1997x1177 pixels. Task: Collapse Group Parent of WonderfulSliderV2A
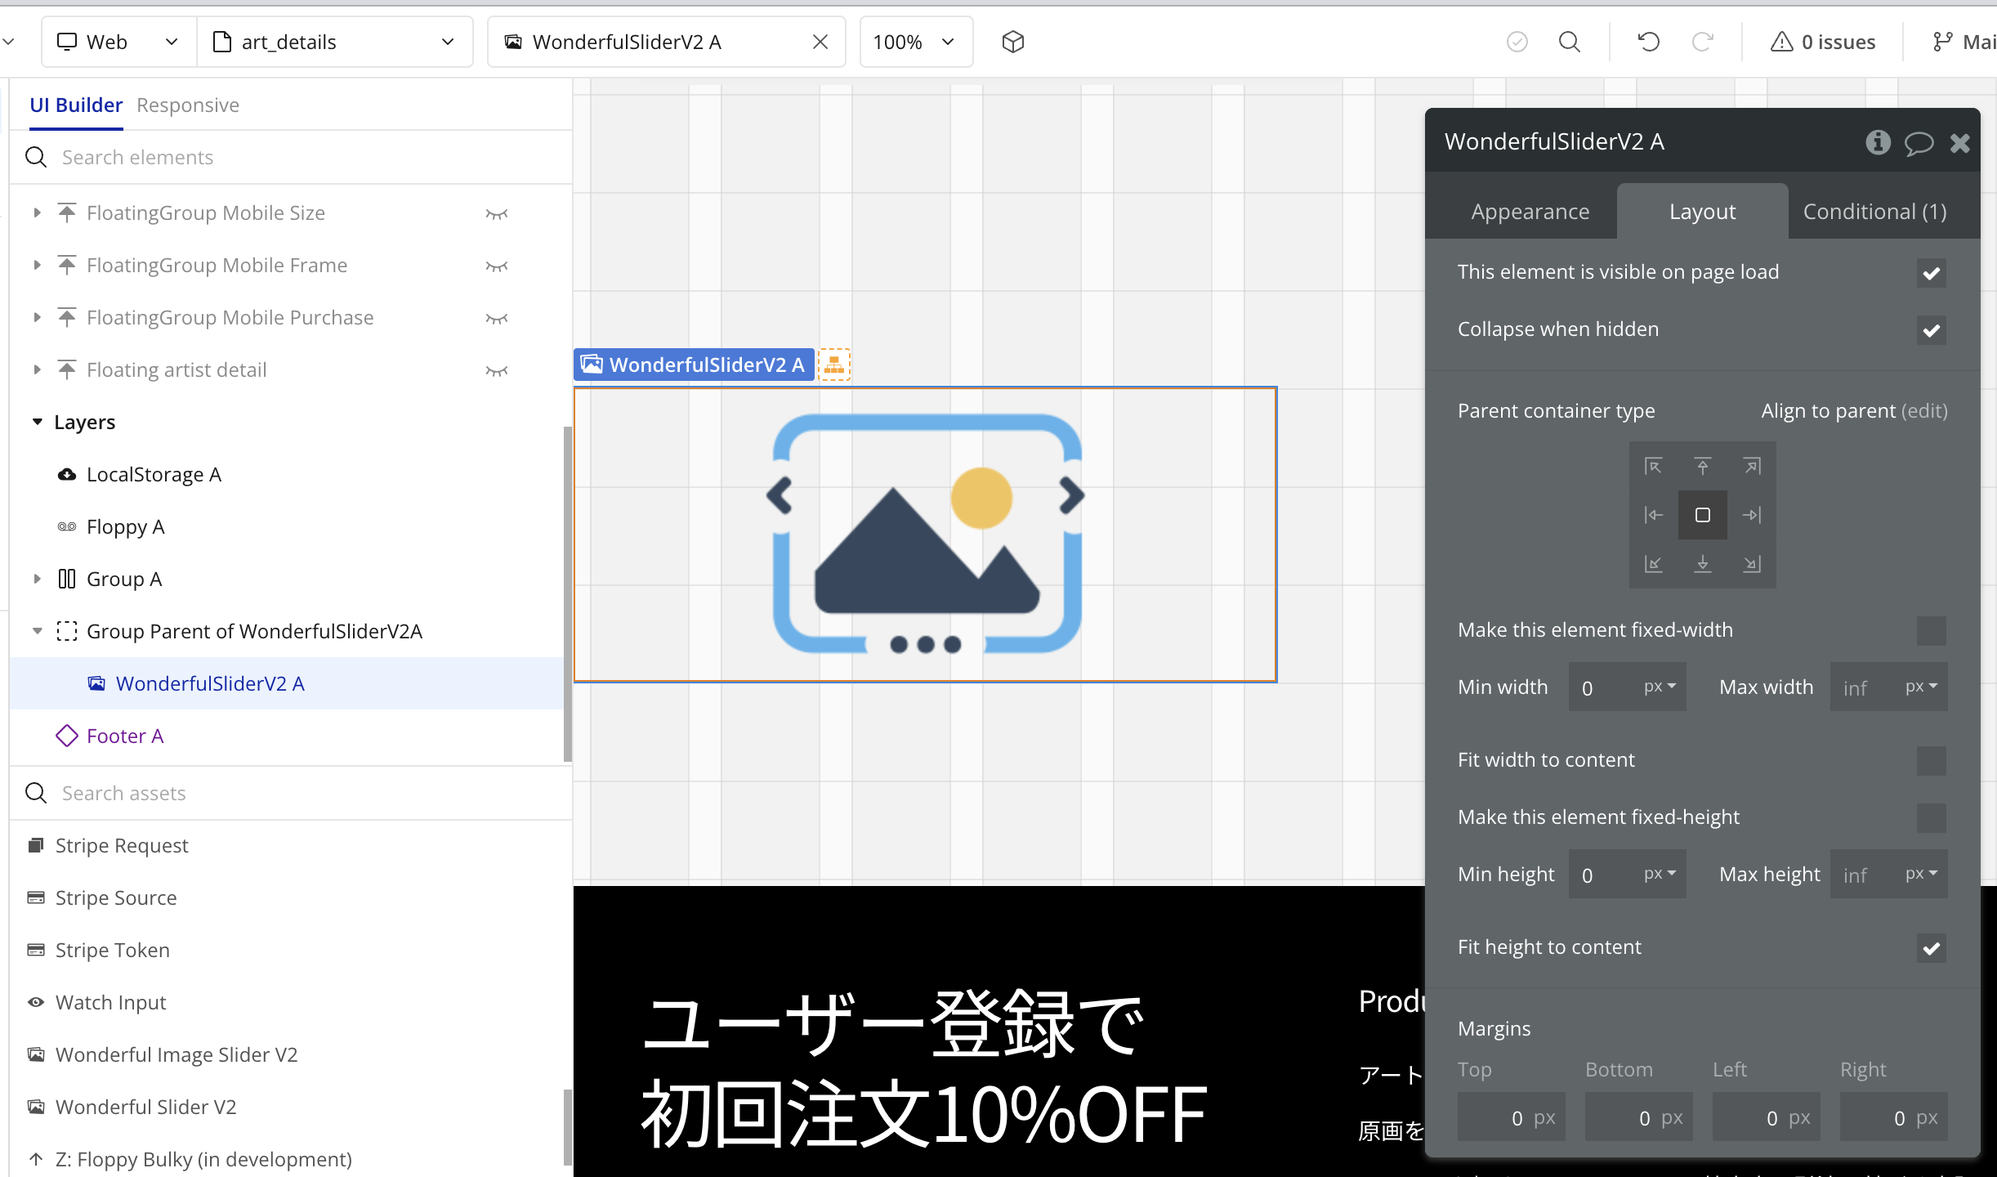37,631
